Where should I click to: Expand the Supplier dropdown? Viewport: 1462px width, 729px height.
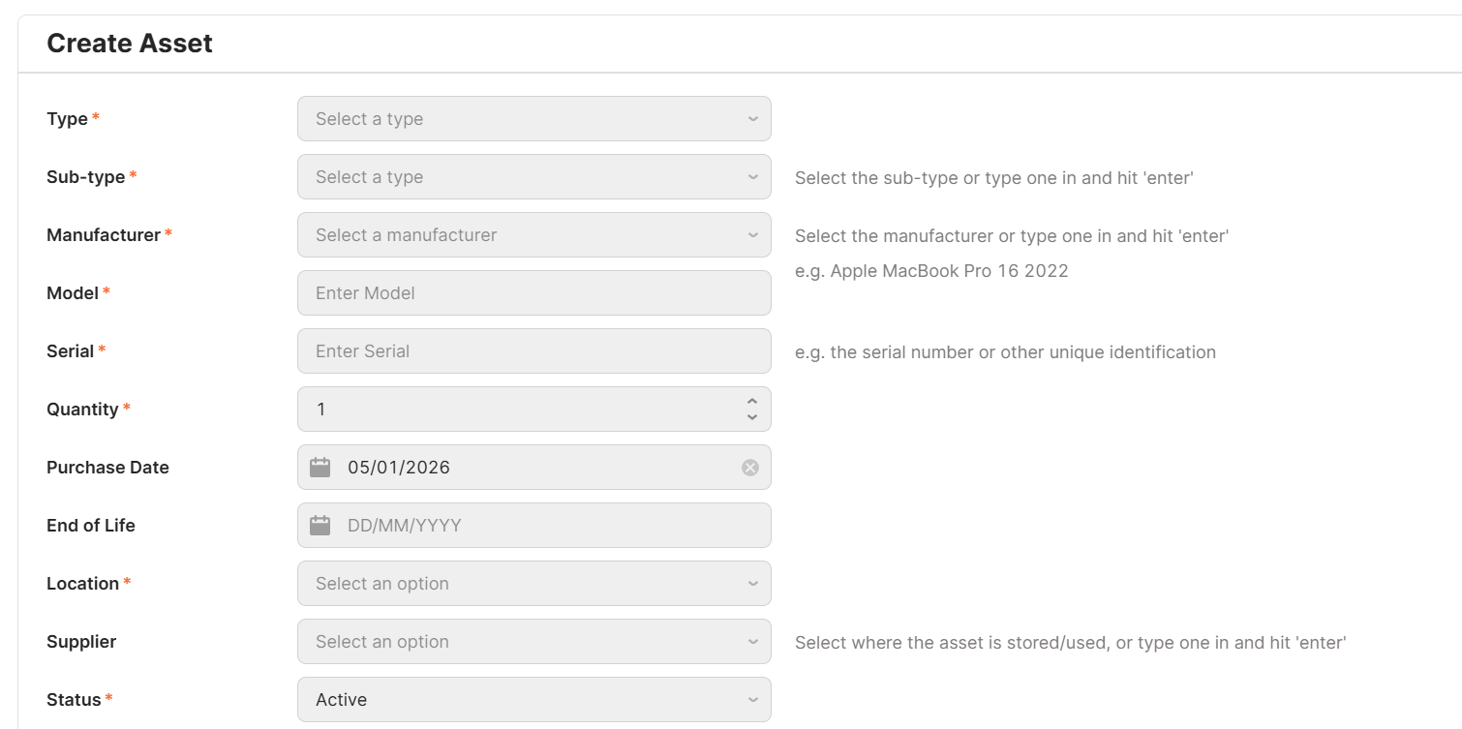coord(533,642)
